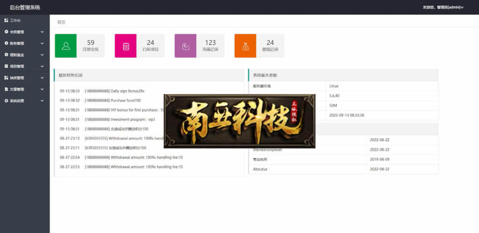
Task: Click the '5.6.40' version value
Action: (x=334, y=96)
